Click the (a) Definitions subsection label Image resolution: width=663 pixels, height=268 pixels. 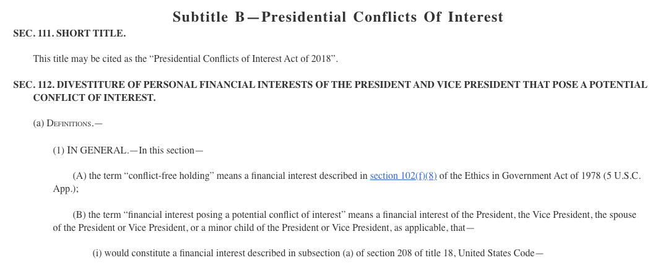coord(67,124)
